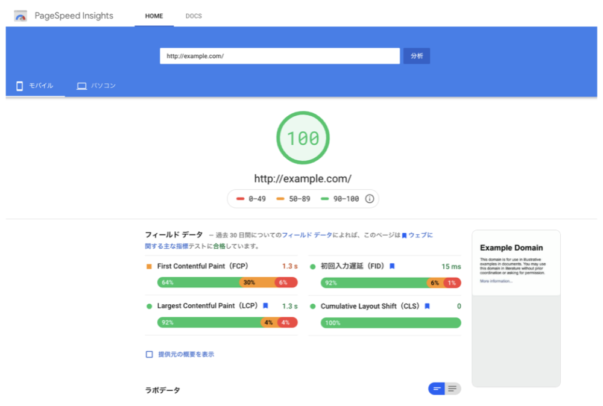Click the 90-100 green legend entry
The height and width of the screenshot is (406, 603).
(x=340, y=199)
